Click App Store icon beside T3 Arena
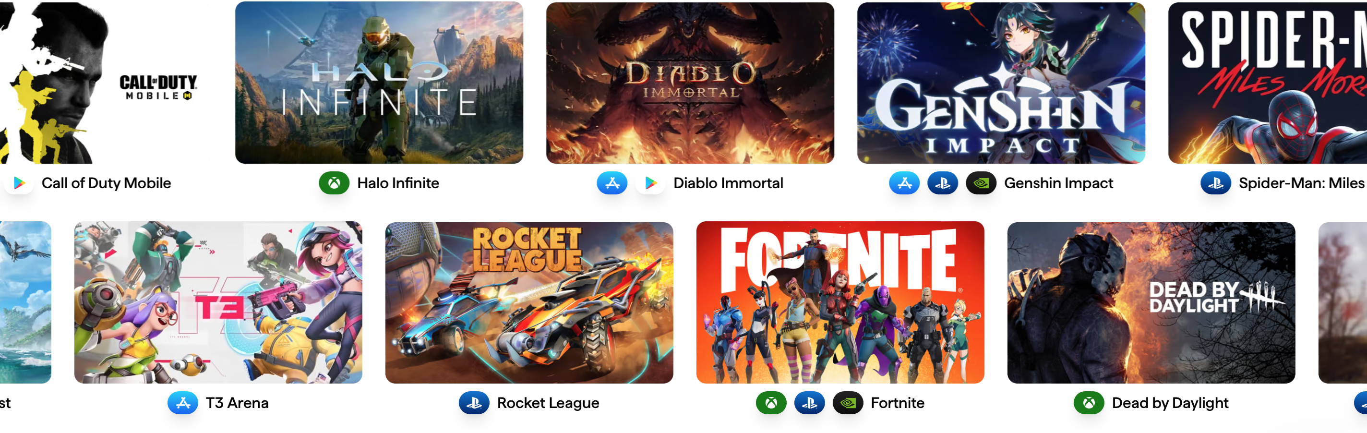The height and width of the screenshot is (433, 1367). pyautogui.click(x=182, y=403)
